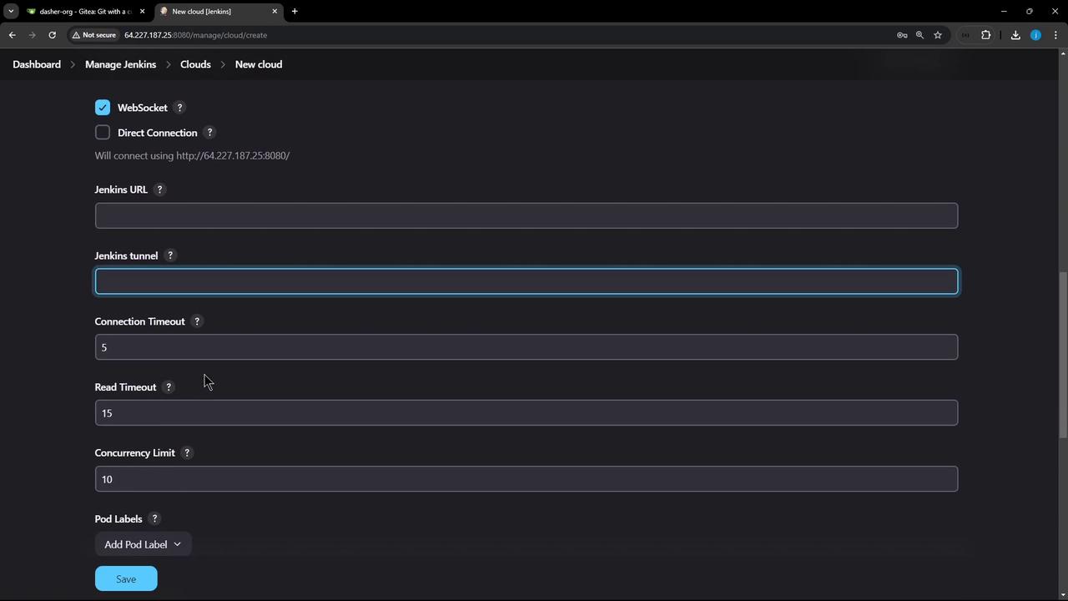Close the dasher-org Gitea tab
The image size is (1068, 601).
[142, 11]
